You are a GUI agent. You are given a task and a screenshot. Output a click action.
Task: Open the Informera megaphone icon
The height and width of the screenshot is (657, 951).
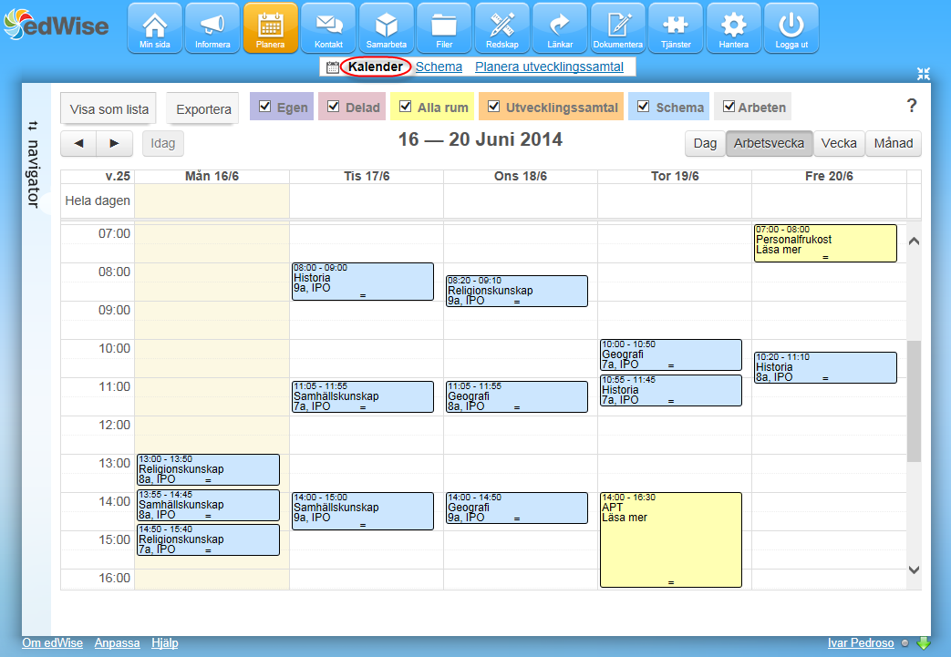click(212, 28)
